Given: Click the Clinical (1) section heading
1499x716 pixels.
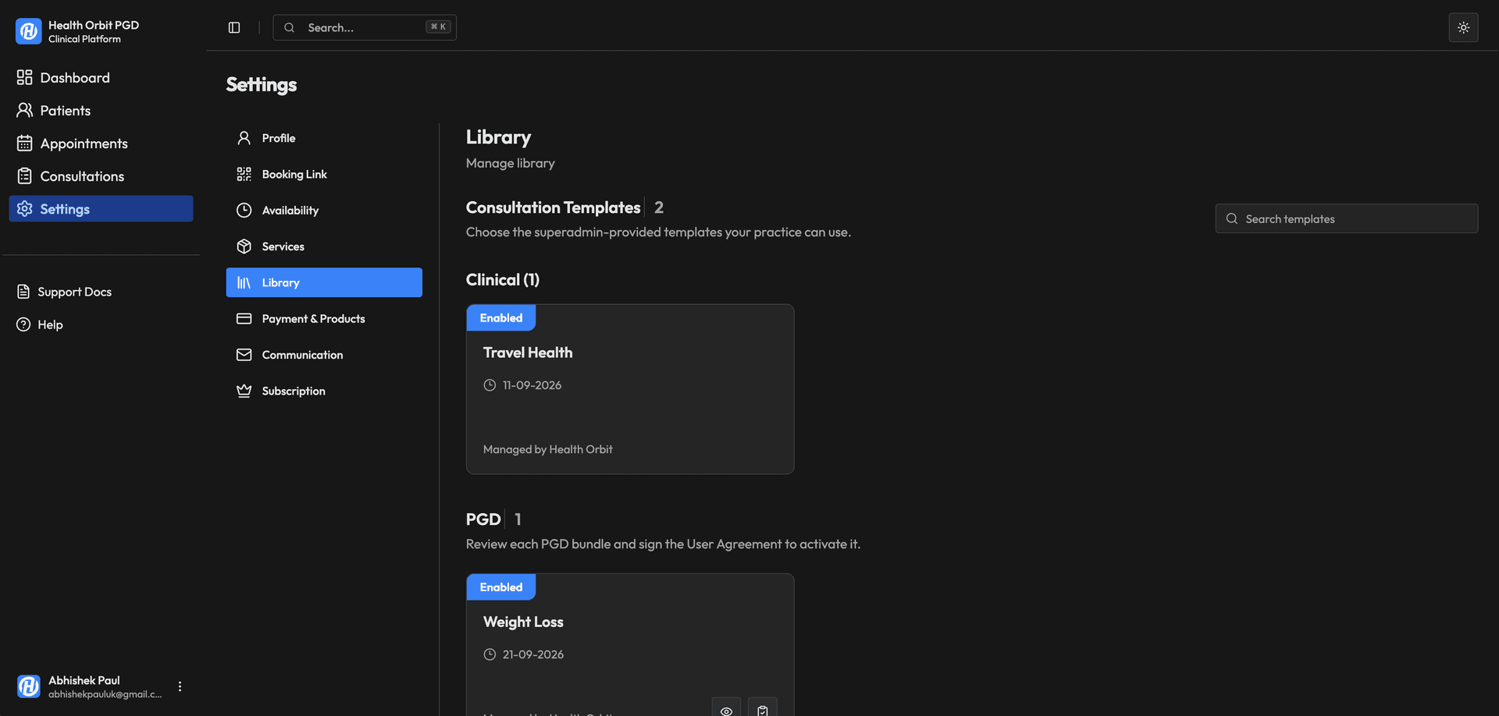Looking at the screenshot, I should [503, 280].
